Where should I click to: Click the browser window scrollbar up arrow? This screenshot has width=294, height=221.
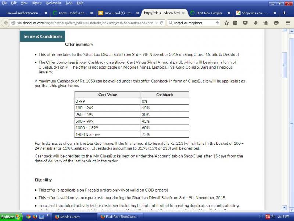point(291,31)
